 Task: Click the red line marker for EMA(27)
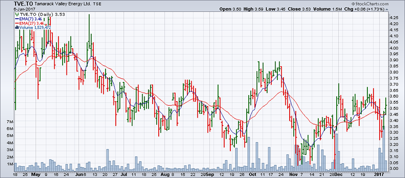coord(17,23)
